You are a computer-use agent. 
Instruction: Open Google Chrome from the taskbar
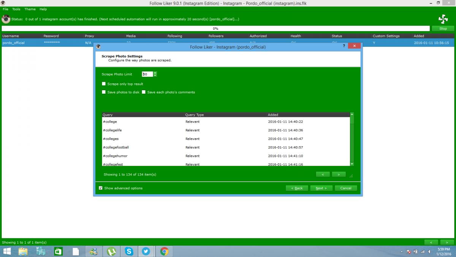164,251
